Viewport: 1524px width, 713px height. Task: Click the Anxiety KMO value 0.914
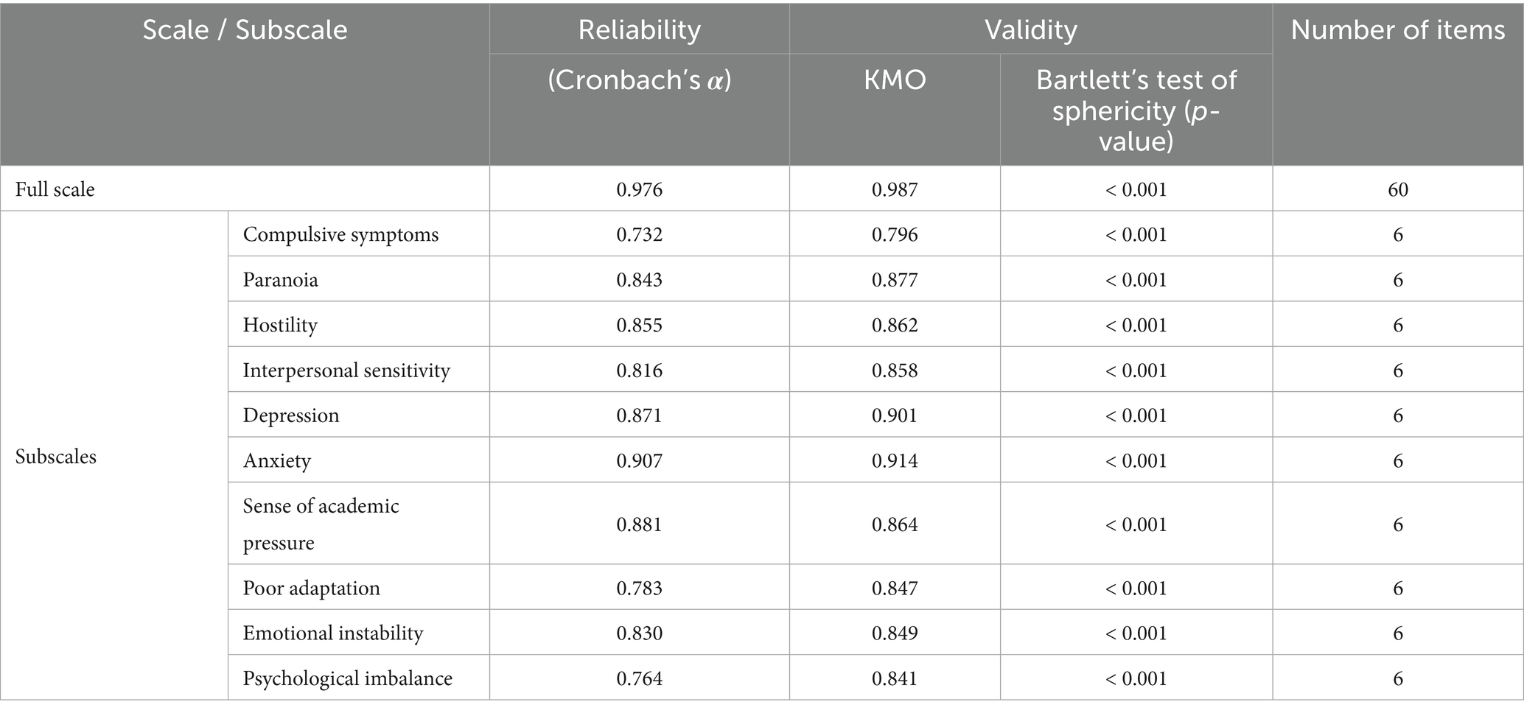click(x=894, y=461)
